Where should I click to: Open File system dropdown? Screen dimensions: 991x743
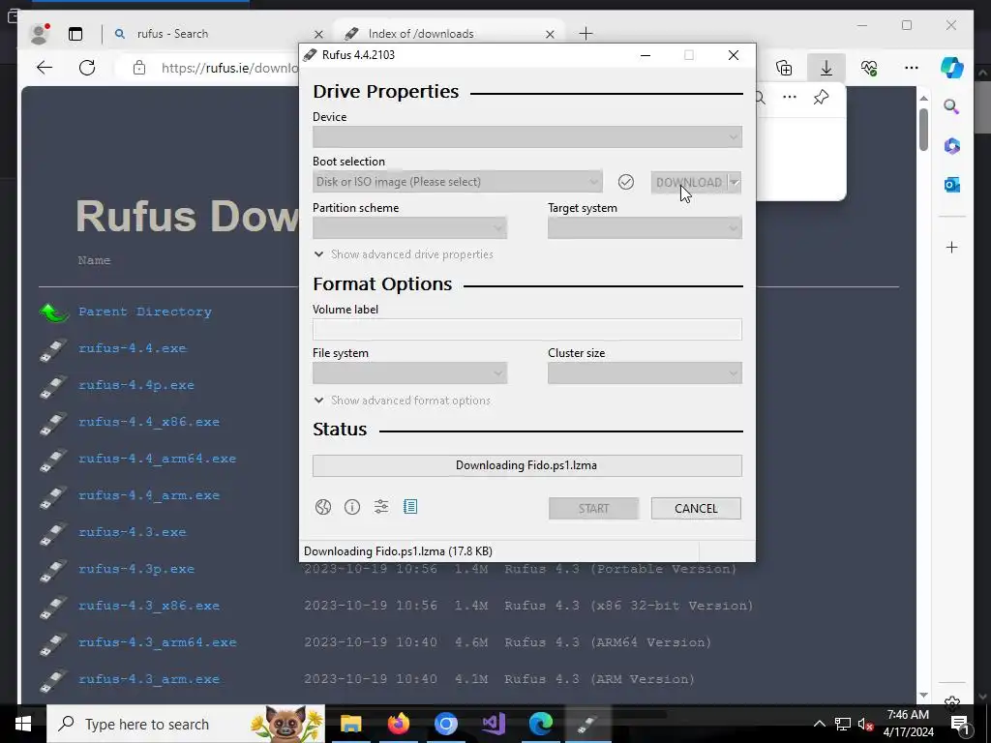click(x=409, y=373)
